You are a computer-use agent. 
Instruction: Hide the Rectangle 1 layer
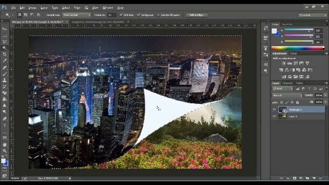click(x=274, y=109)
